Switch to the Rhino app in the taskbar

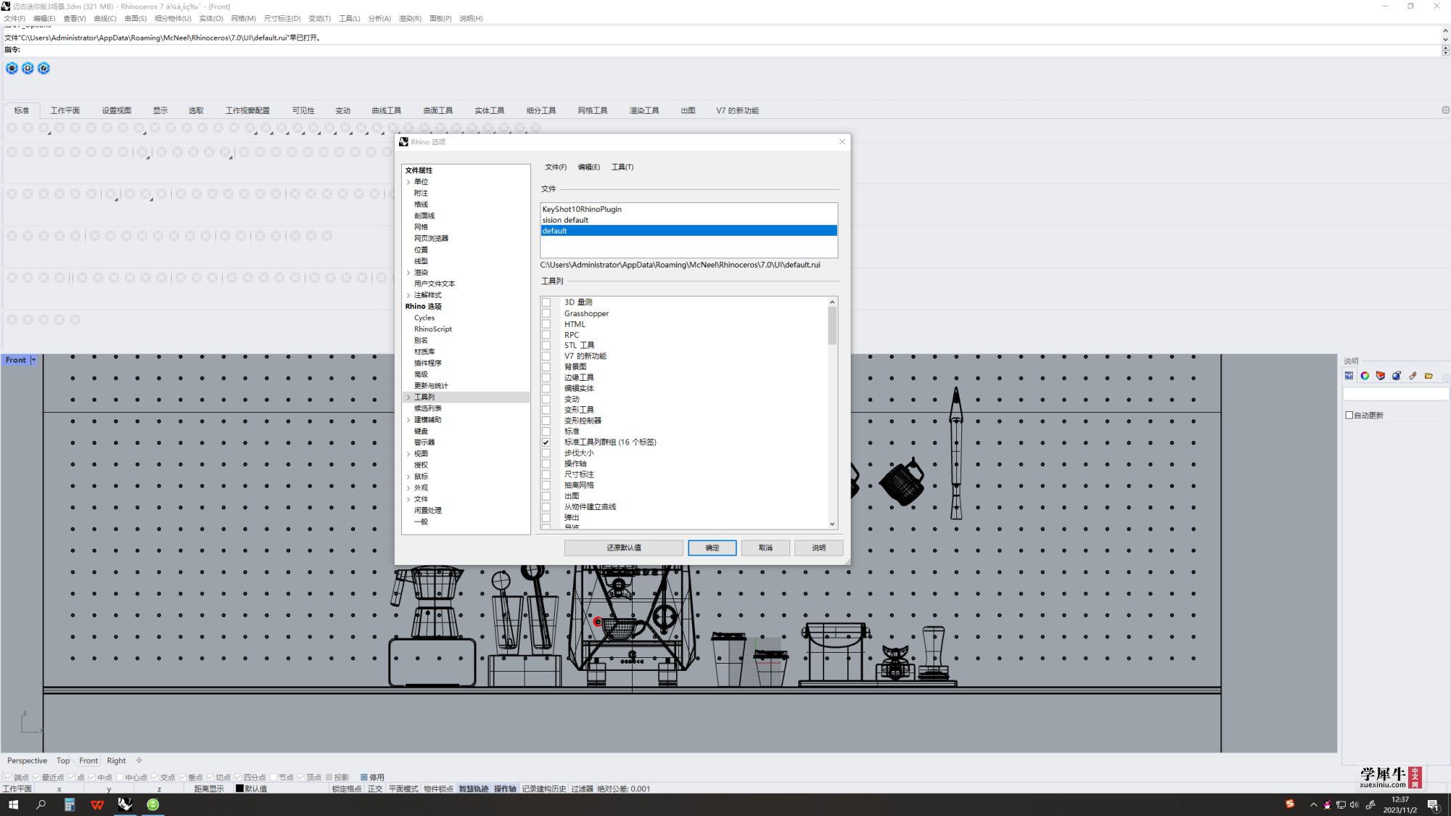125,804
